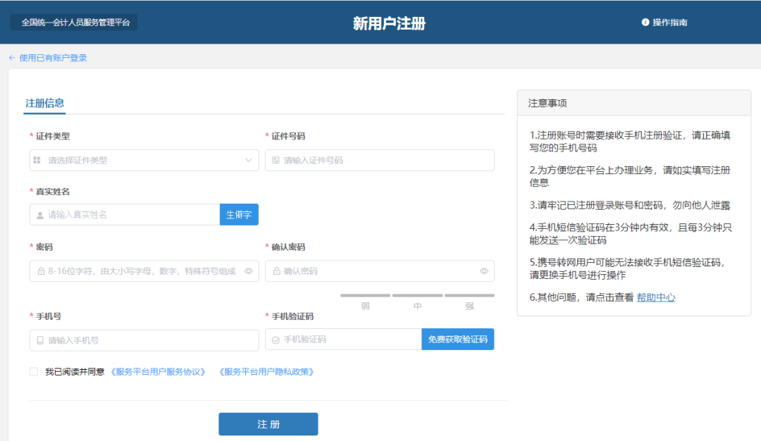Toggle the eye icon in 确认密码 field
The width and height of the screenshot is (761, 441).
pos(484,271)
